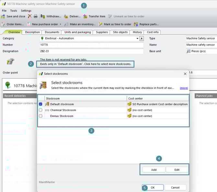Click the Deliver icon
The height and width of the screenshot is (192, 217).
66,17
